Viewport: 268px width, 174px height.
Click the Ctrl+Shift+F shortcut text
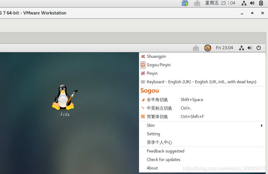click(192, 117)
